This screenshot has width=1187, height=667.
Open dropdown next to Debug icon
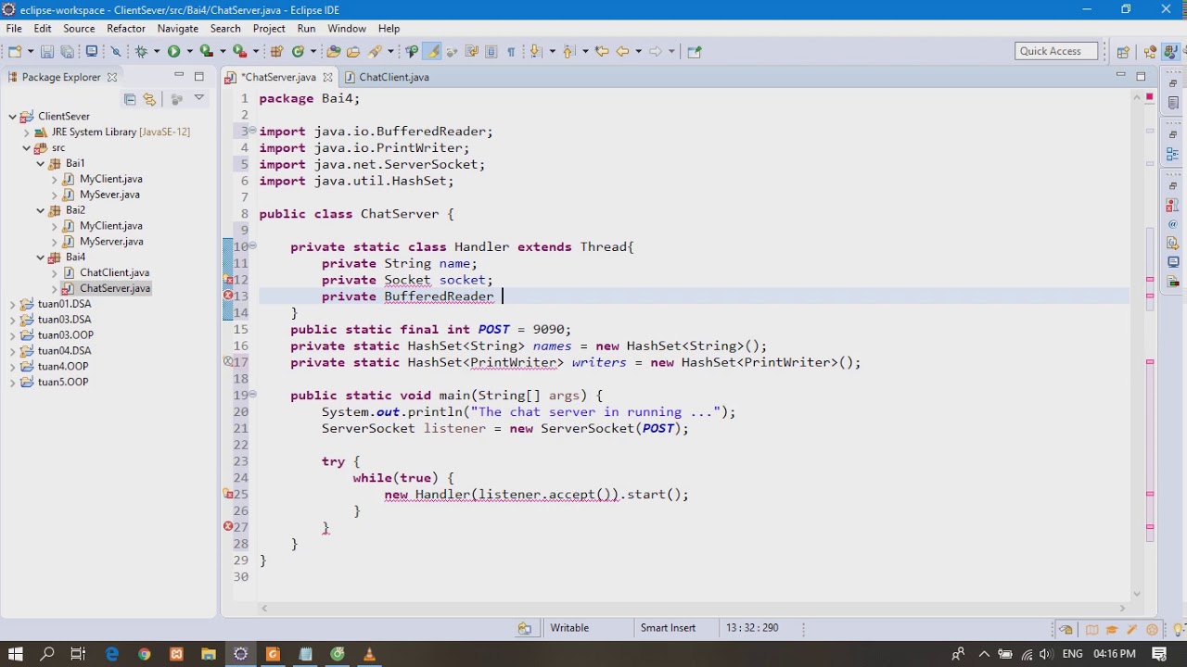156,52
